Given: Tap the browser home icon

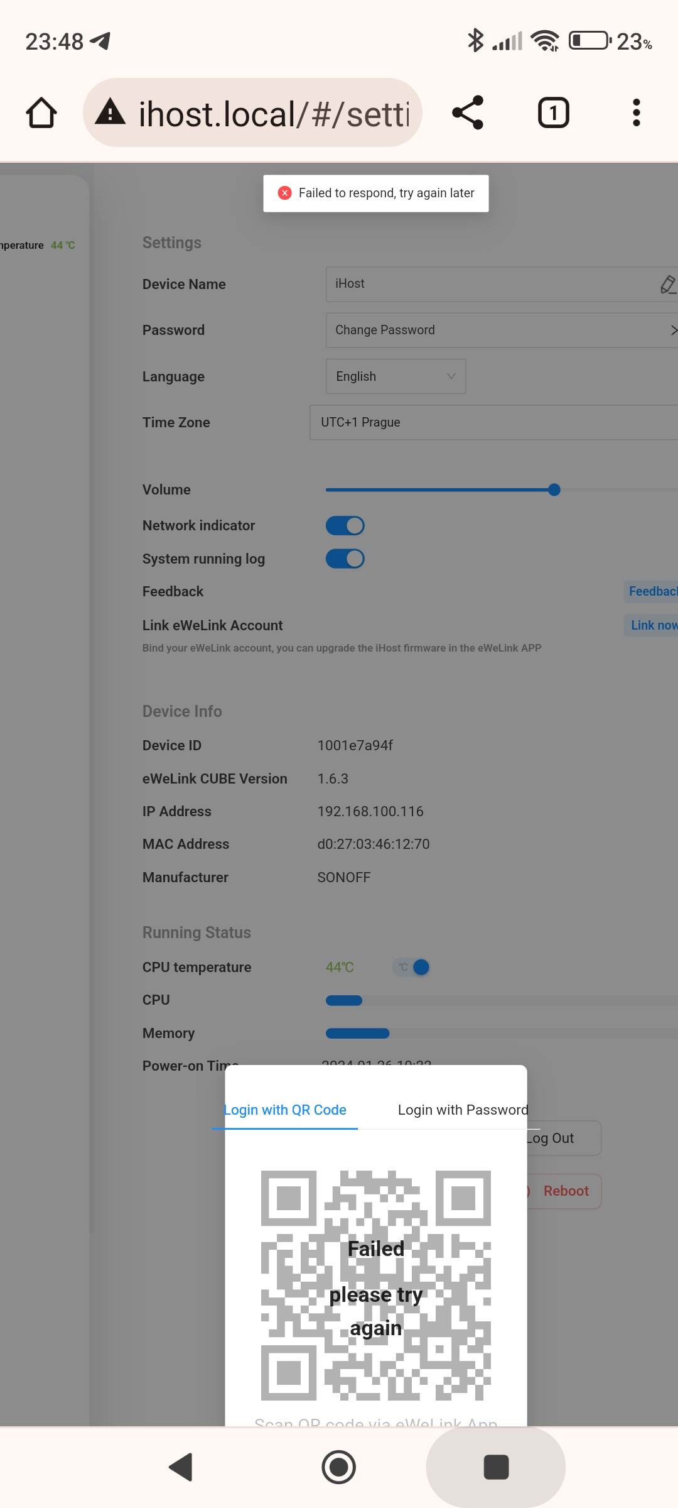Looking at the screenshot, I should pos(41,113).
